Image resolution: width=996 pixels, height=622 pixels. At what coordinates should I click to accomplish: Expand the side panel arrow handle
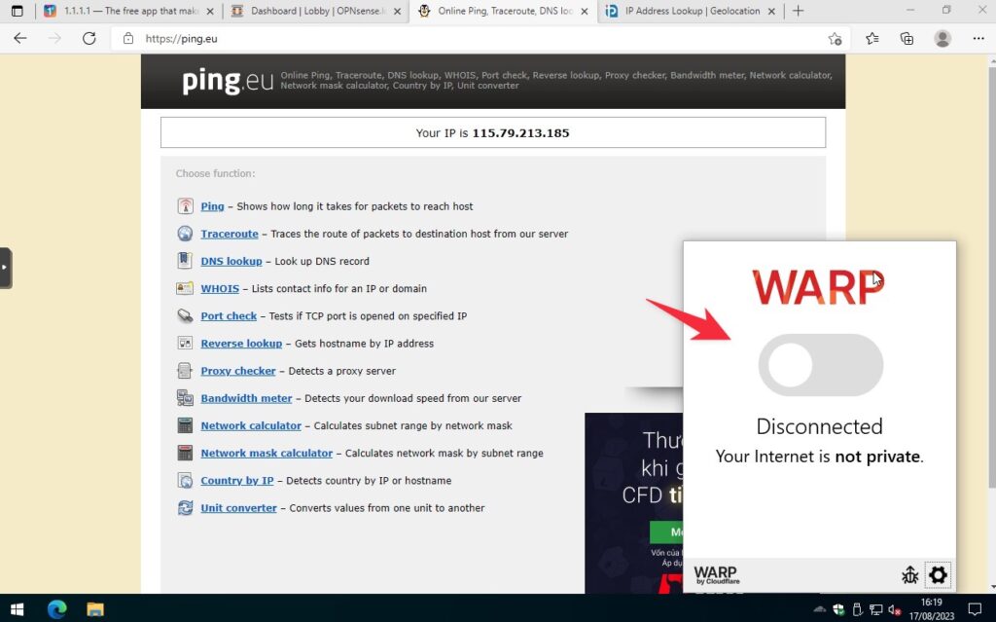6,268
